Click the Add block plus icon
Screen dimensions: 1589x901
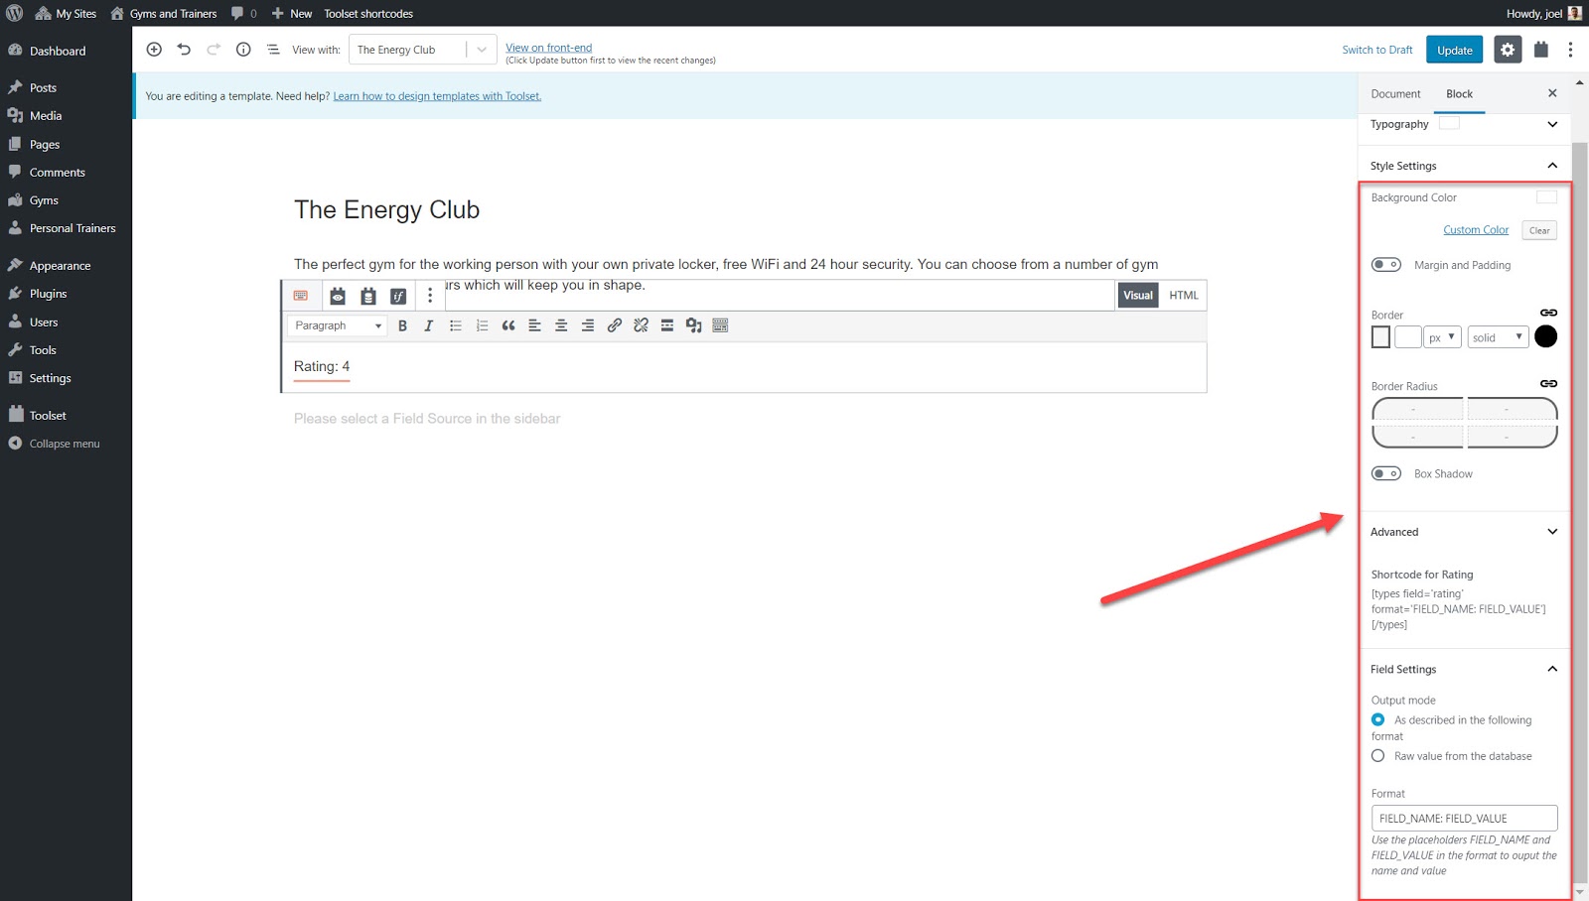(x=154, y=50)
